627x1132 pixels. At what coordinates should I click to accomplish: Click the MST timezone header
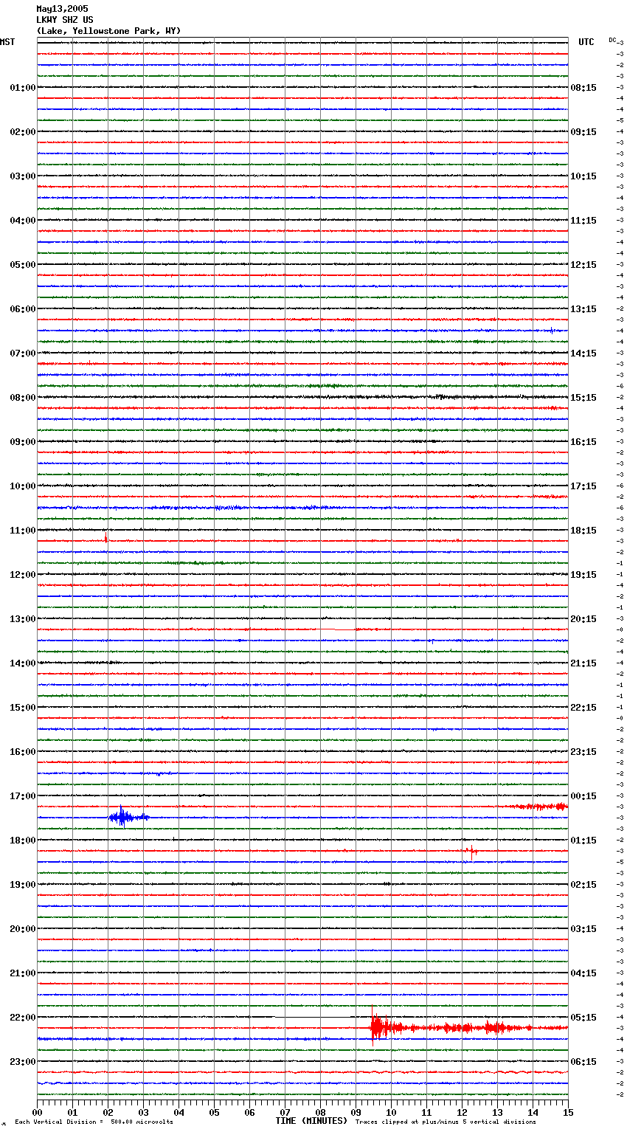(7, 42)
